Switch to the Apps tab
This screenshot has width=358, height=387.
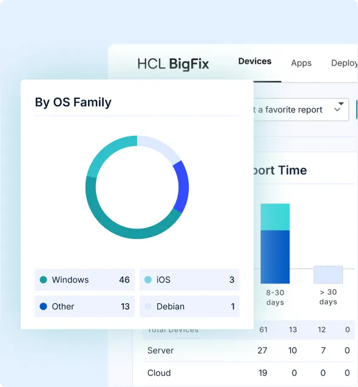click(x=301, y=63)
